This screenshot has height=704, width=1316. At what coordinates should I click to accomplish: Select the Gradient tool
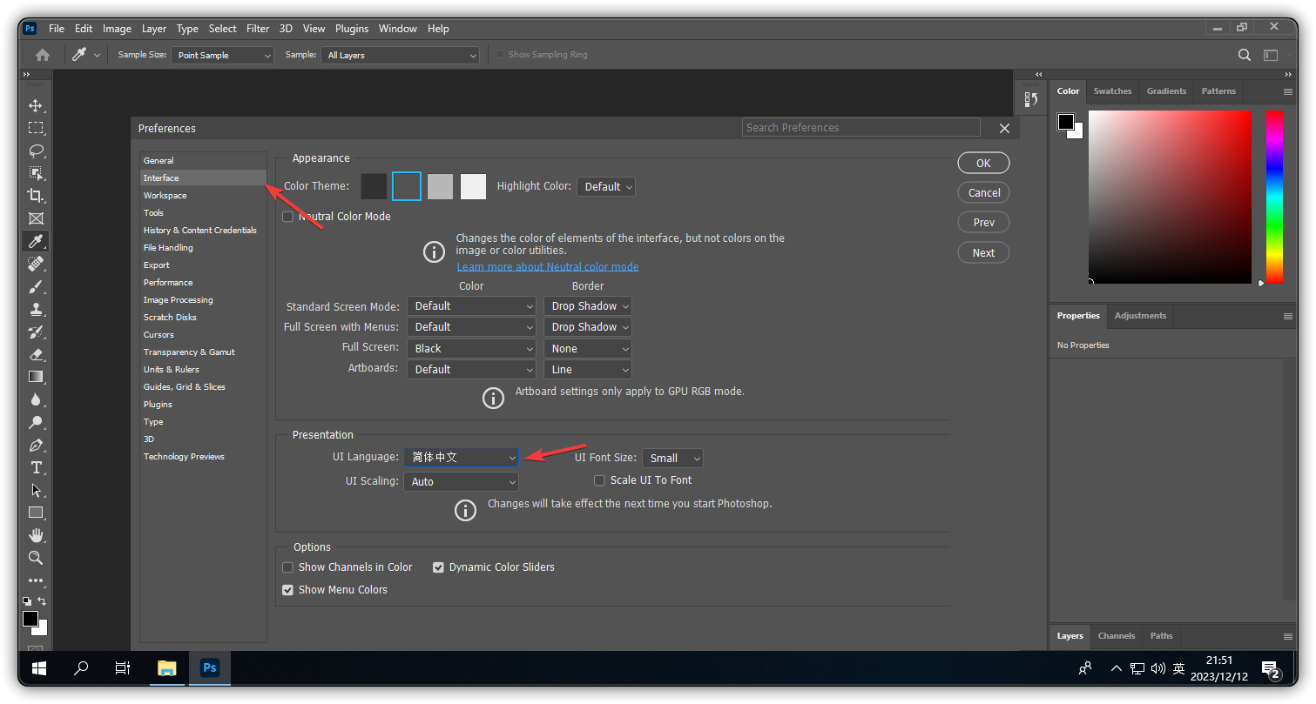coord(36,377)
